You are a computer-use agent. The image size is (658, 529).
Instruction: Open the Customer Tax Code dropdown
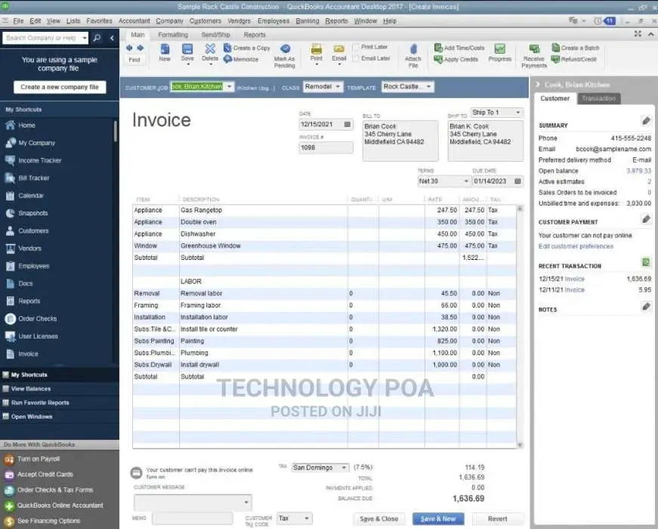coord(307,518)
